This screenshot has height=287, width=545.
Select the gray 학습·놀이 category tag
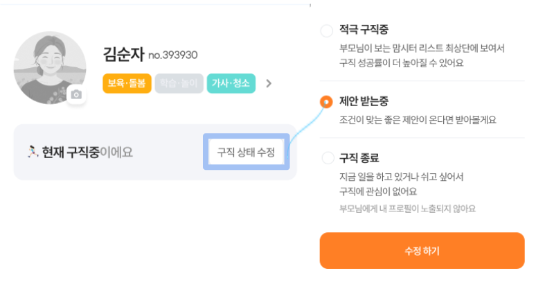coord(178,84)
